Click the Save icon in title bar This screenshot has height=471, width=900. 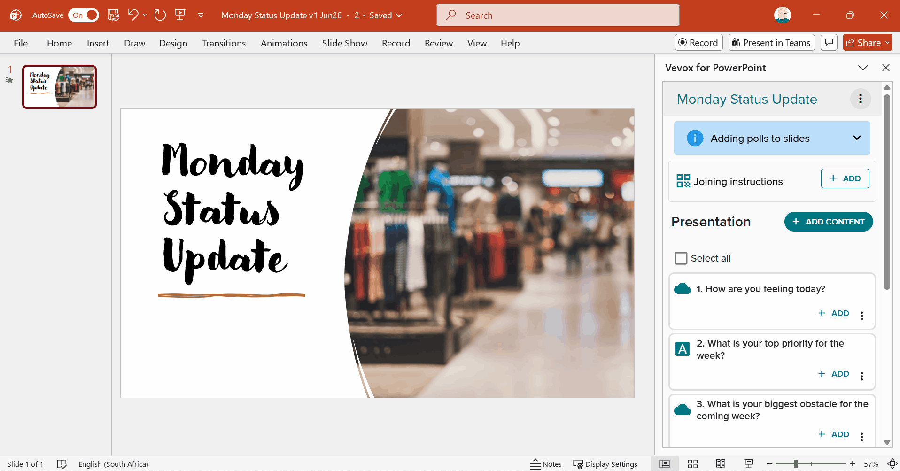tap(113, 15)
